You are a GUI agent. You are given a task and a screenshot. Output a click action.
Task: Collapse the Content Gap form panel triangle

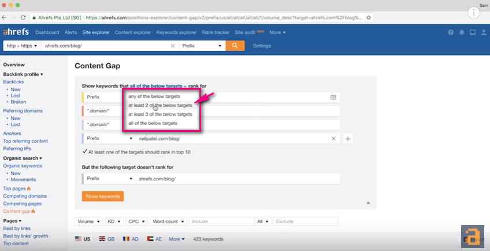point(368,202)
